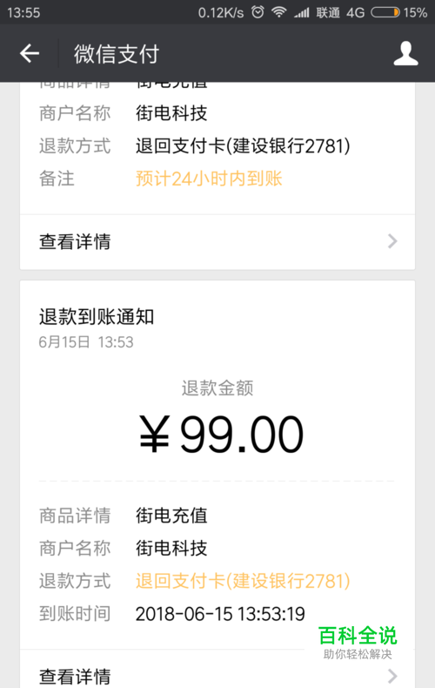435x688 pixels.
Task: Tap the 微信支付 header title
Action: 117,54
